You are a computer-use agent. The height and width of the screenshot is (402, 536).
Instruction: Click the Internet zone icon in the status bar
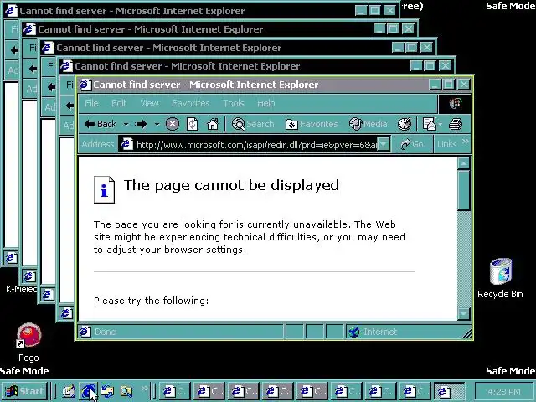pos(353,332)
